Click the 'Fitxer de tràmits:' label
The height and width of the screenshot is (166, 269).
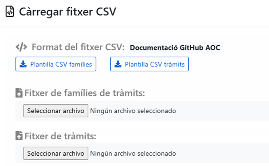point(60,136)
